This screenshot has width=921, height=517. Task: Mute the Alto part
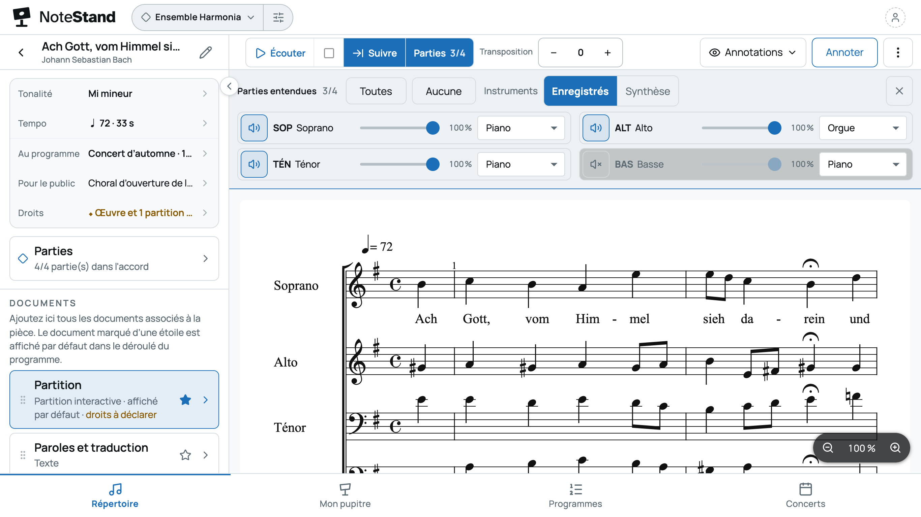[596, 128]
